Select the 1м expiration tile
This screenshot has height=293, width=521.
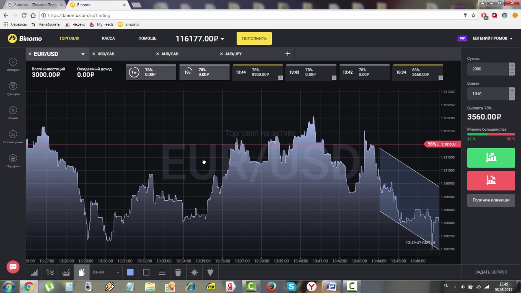point(151,72)
